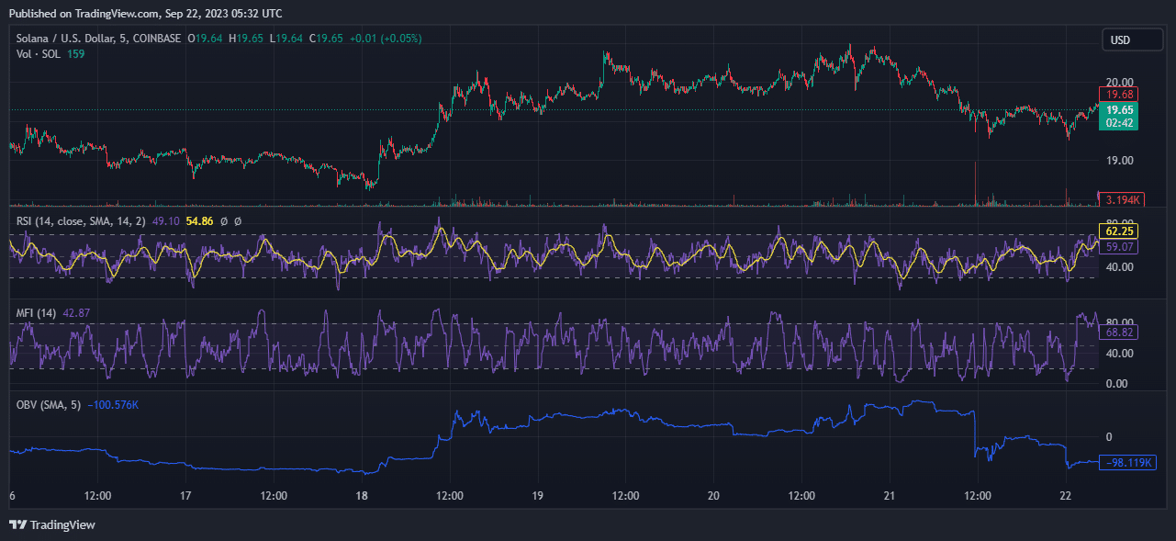Screen dimensions: 1176x541
Task: Click the close price C19.65
Action: coord(326,39)
